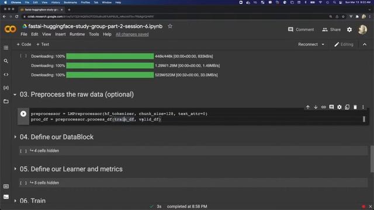Click the vertical page scrollbar
The image size is (374, 210).
point(372,159)
